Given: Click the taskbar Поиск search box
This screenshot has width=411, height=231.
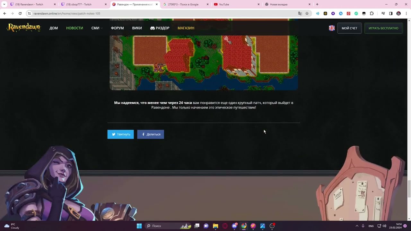Looking at the screenshot, I should 169,226.
